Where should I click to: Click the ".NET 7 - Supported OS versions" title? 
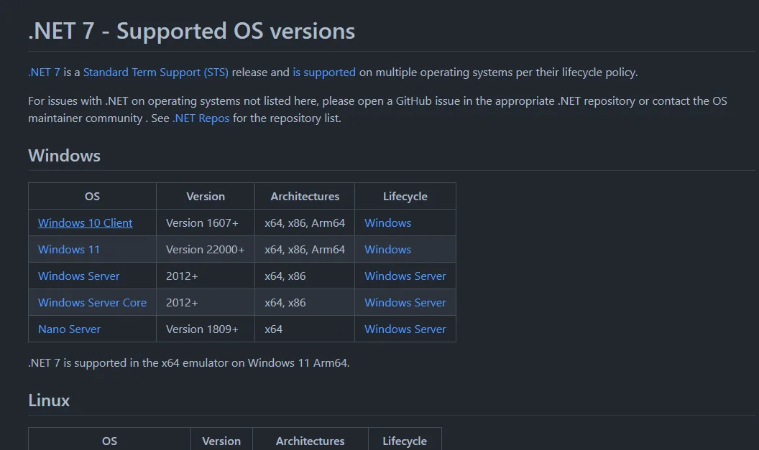coord(191,32)
